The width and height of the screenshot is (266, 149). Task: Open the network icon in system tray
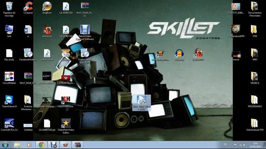[x=240, y=145]
